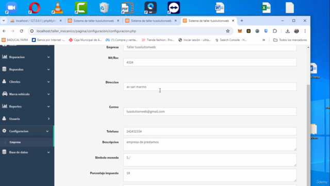Open Iniciar sesión bookmark

[194, 40]
